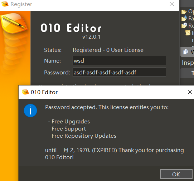Click the 010 Editor dialog title icon

click(25, 92)
